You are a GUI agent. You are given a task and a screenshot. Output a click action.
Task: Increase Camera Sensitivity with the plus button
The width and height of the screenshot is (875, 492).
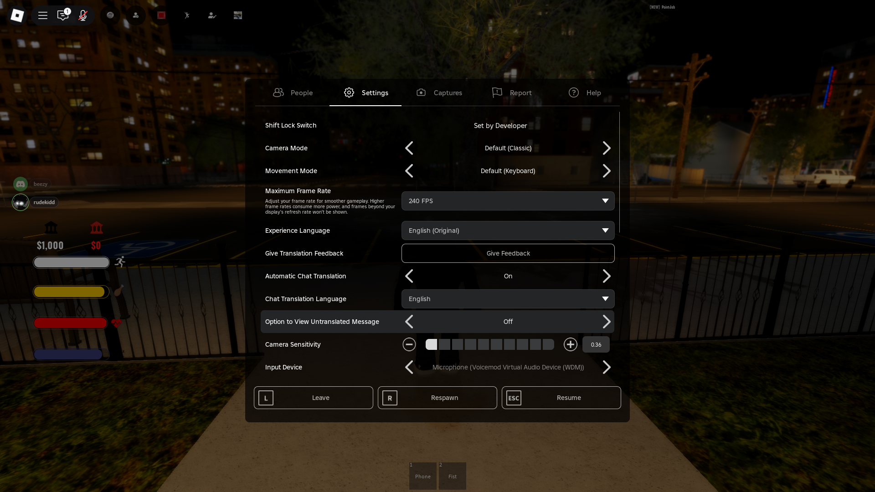coord(570,344)
